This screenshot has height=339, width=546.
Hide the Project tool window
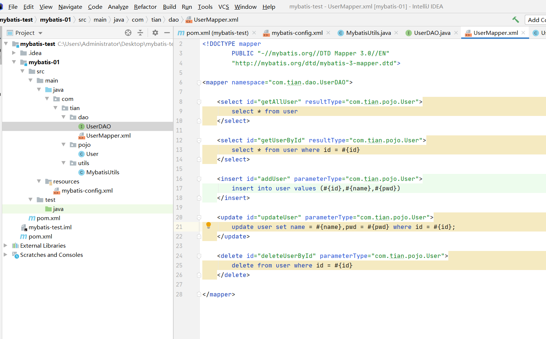pos(167,33)
